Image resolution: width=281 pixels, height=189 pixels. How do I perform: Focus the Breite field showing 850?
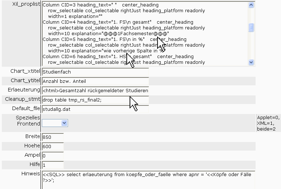coord(53,137)
